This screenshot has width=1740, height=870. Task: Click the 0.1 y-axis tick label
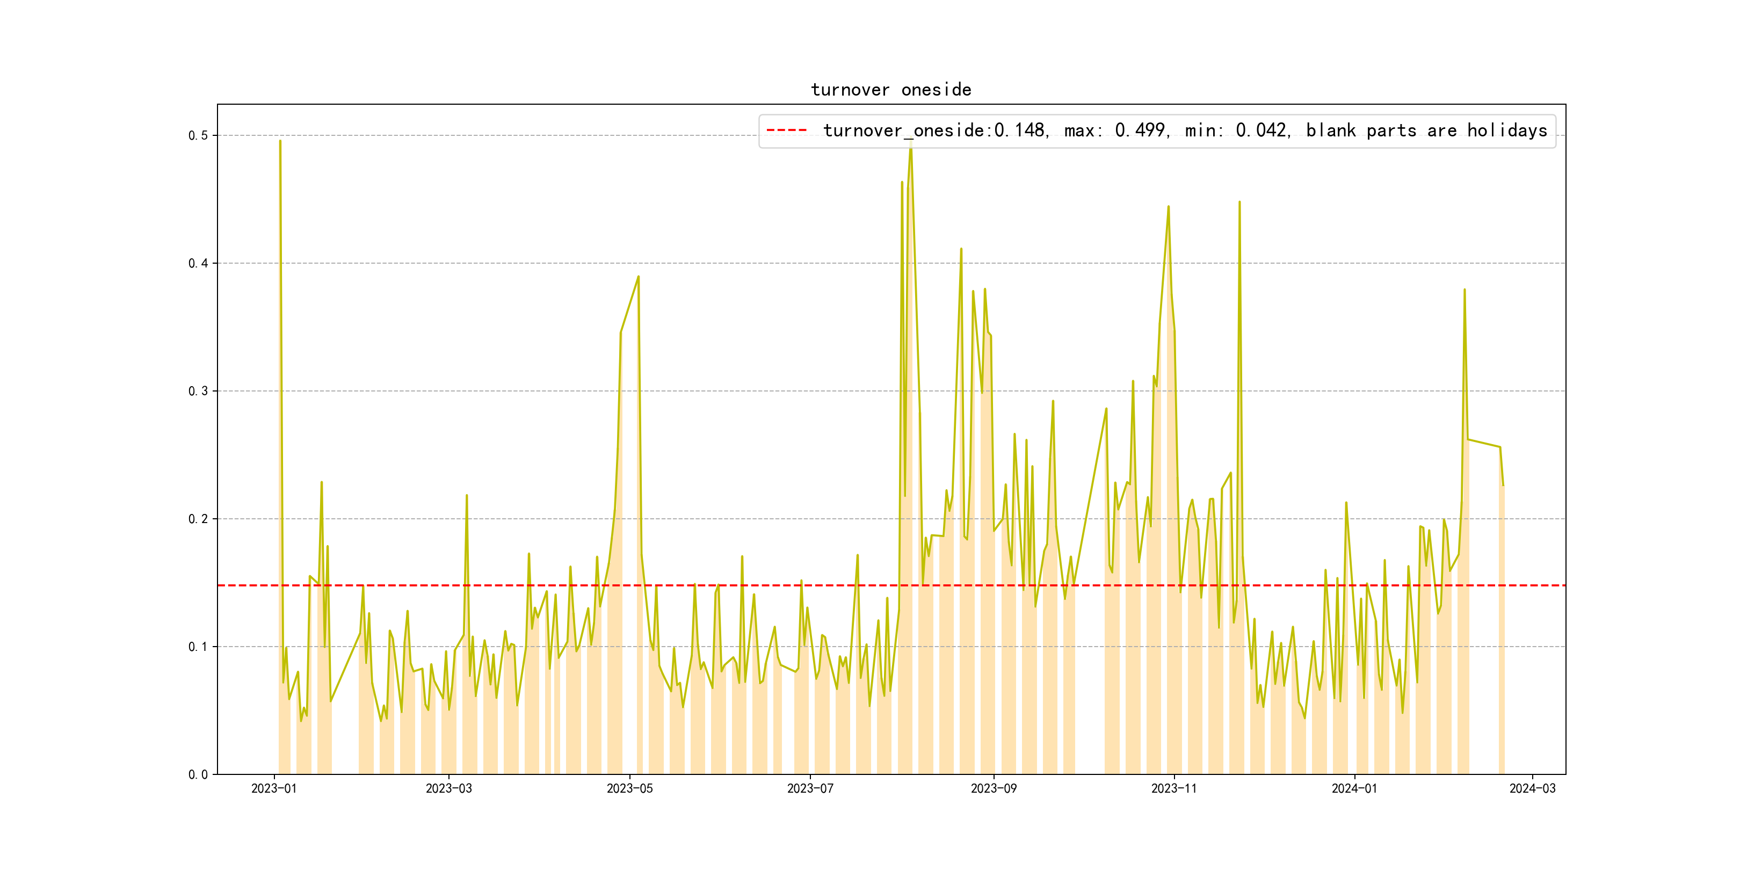pyautogui.click(x=198, y=647)
